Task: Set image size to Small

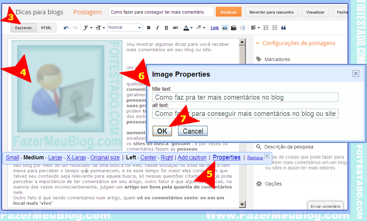Action: click(13, 158)
